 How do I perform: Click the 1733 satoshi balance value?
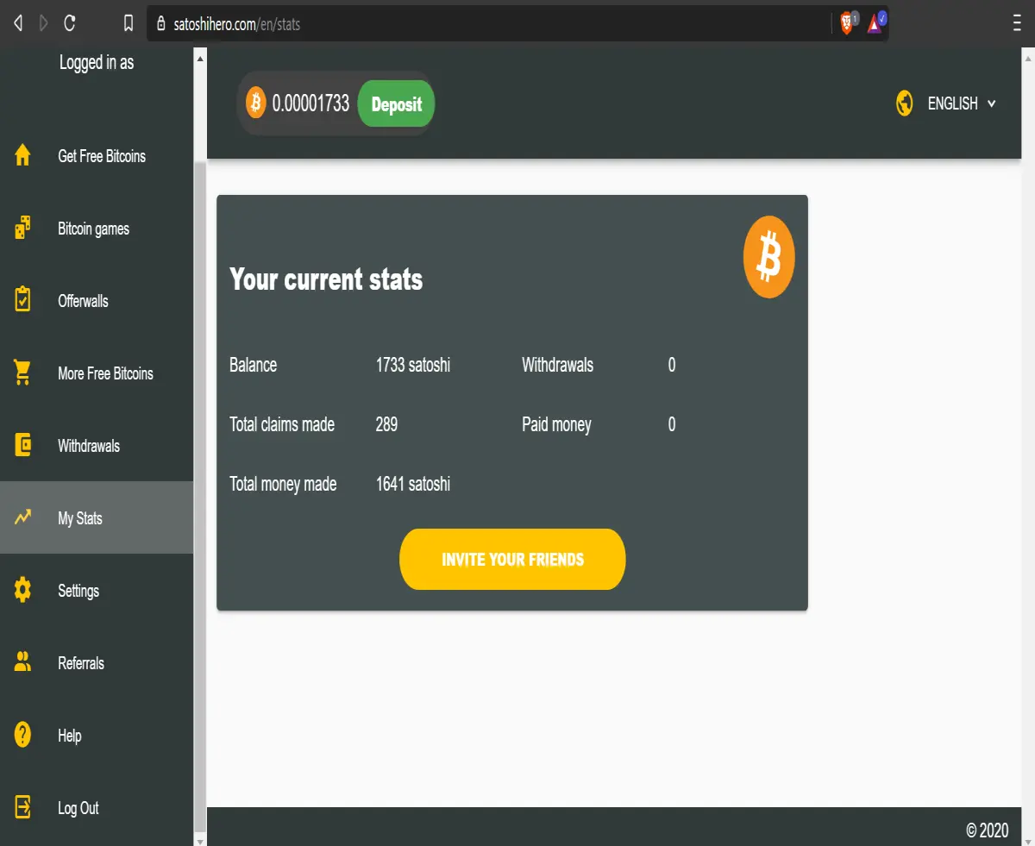(x=413, y=365)
